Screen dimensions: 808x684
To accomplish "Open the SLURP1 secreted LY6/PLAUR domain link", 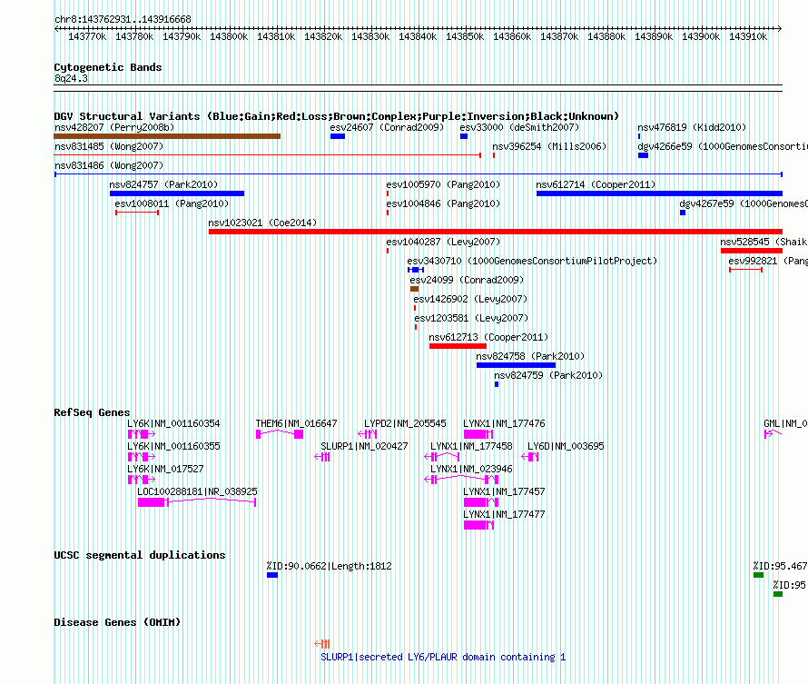I will coord(443,657).
